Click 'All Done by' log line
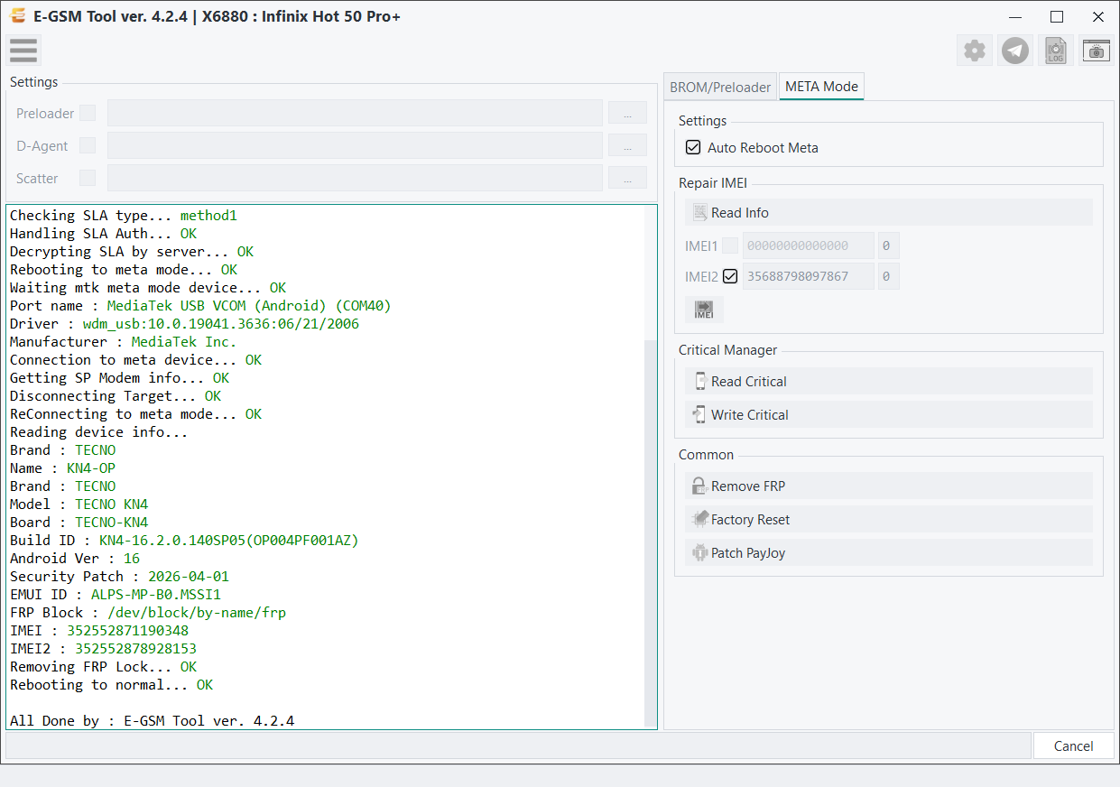The height and width of the screenshot is (787, 1120). click(152, 721)
